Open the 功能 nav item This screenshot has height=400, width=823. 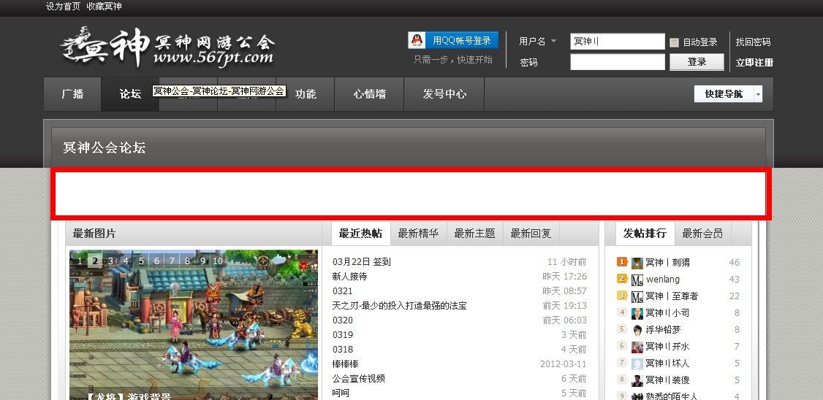click(306, 94)
